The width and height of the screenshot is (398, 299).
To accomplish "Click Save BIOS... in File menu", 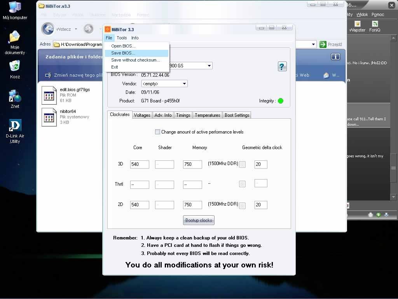I will [x=136, y=53].
